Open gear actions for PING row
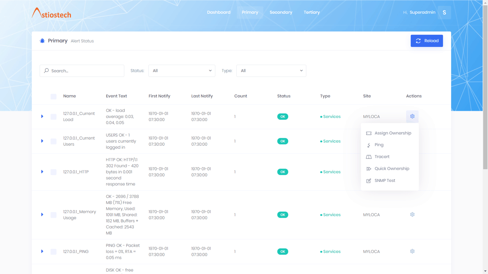 coord(412,251)
